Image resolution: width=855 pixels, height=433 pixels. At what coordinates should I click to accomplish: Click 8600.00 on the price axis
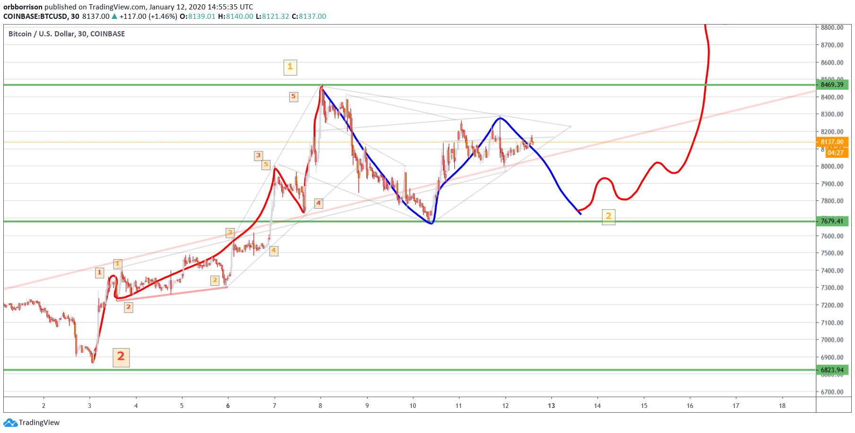click(832, 63)
